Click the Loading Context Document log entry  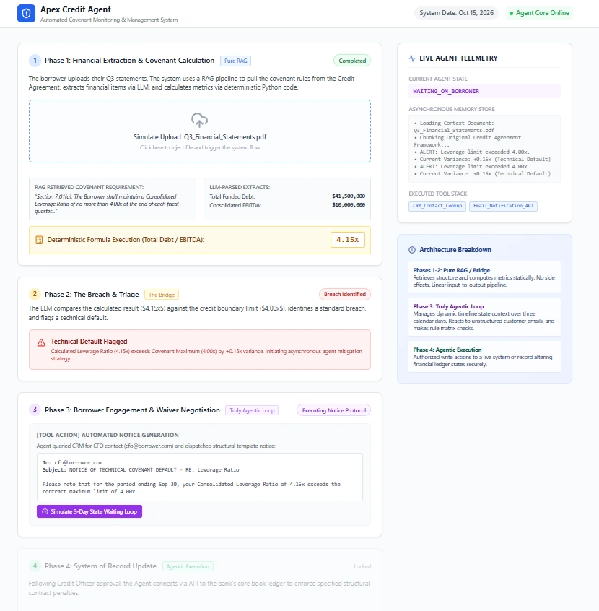pos(454,126)
